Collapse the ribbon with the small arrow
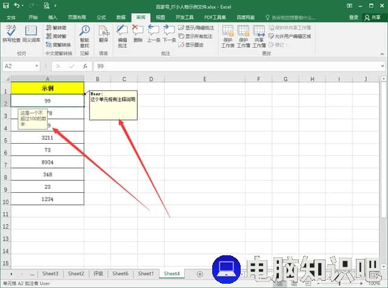Screen dimensions: 388x288 pos(383,54)
